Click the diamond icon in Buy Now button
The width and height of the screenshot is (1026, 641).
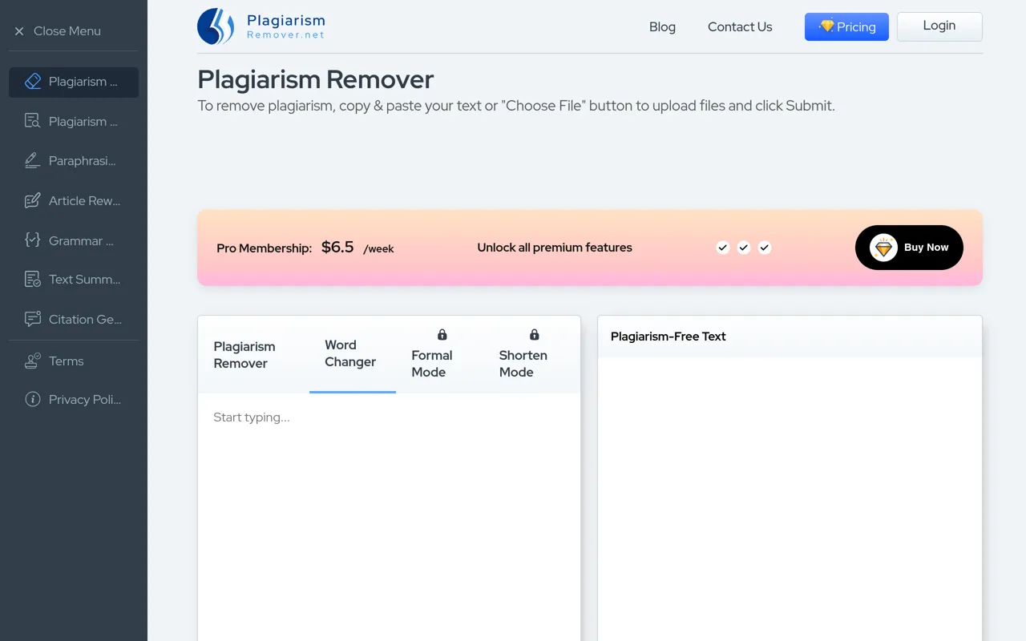(x=883, y=248)
